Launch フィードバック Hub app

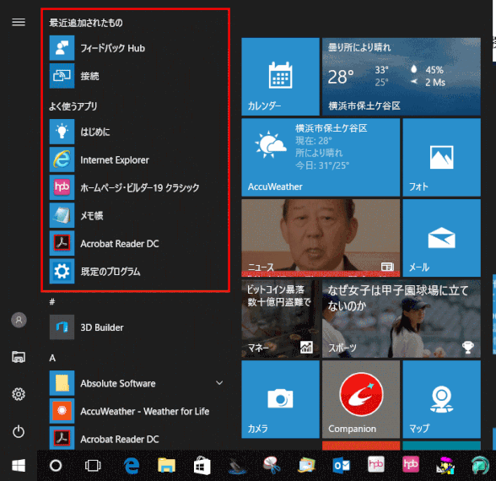pyautogui.click(x=136, y=48)
